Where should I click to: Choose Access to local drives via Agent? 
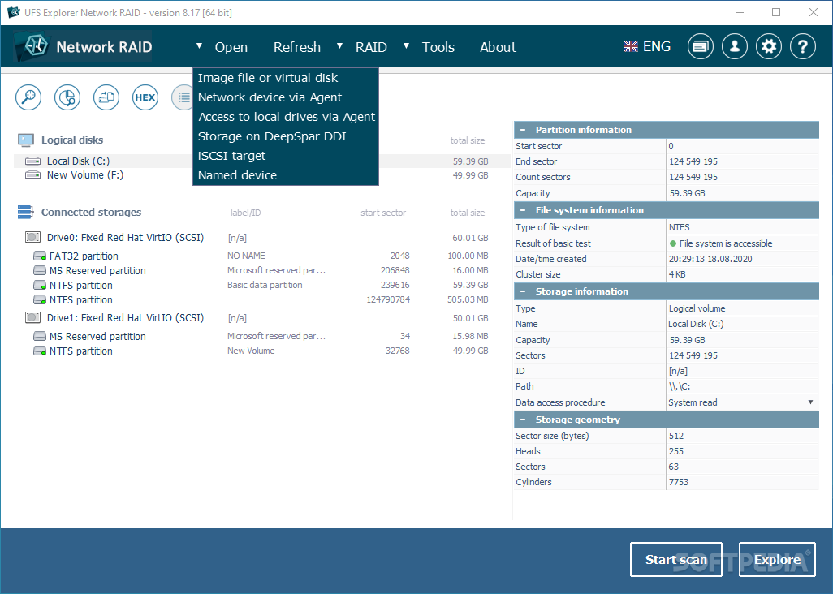[286, 117]
